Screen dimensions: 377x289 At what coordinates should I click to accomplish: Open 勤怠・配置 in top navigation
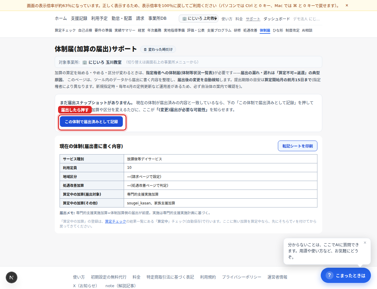click(122, 19)
